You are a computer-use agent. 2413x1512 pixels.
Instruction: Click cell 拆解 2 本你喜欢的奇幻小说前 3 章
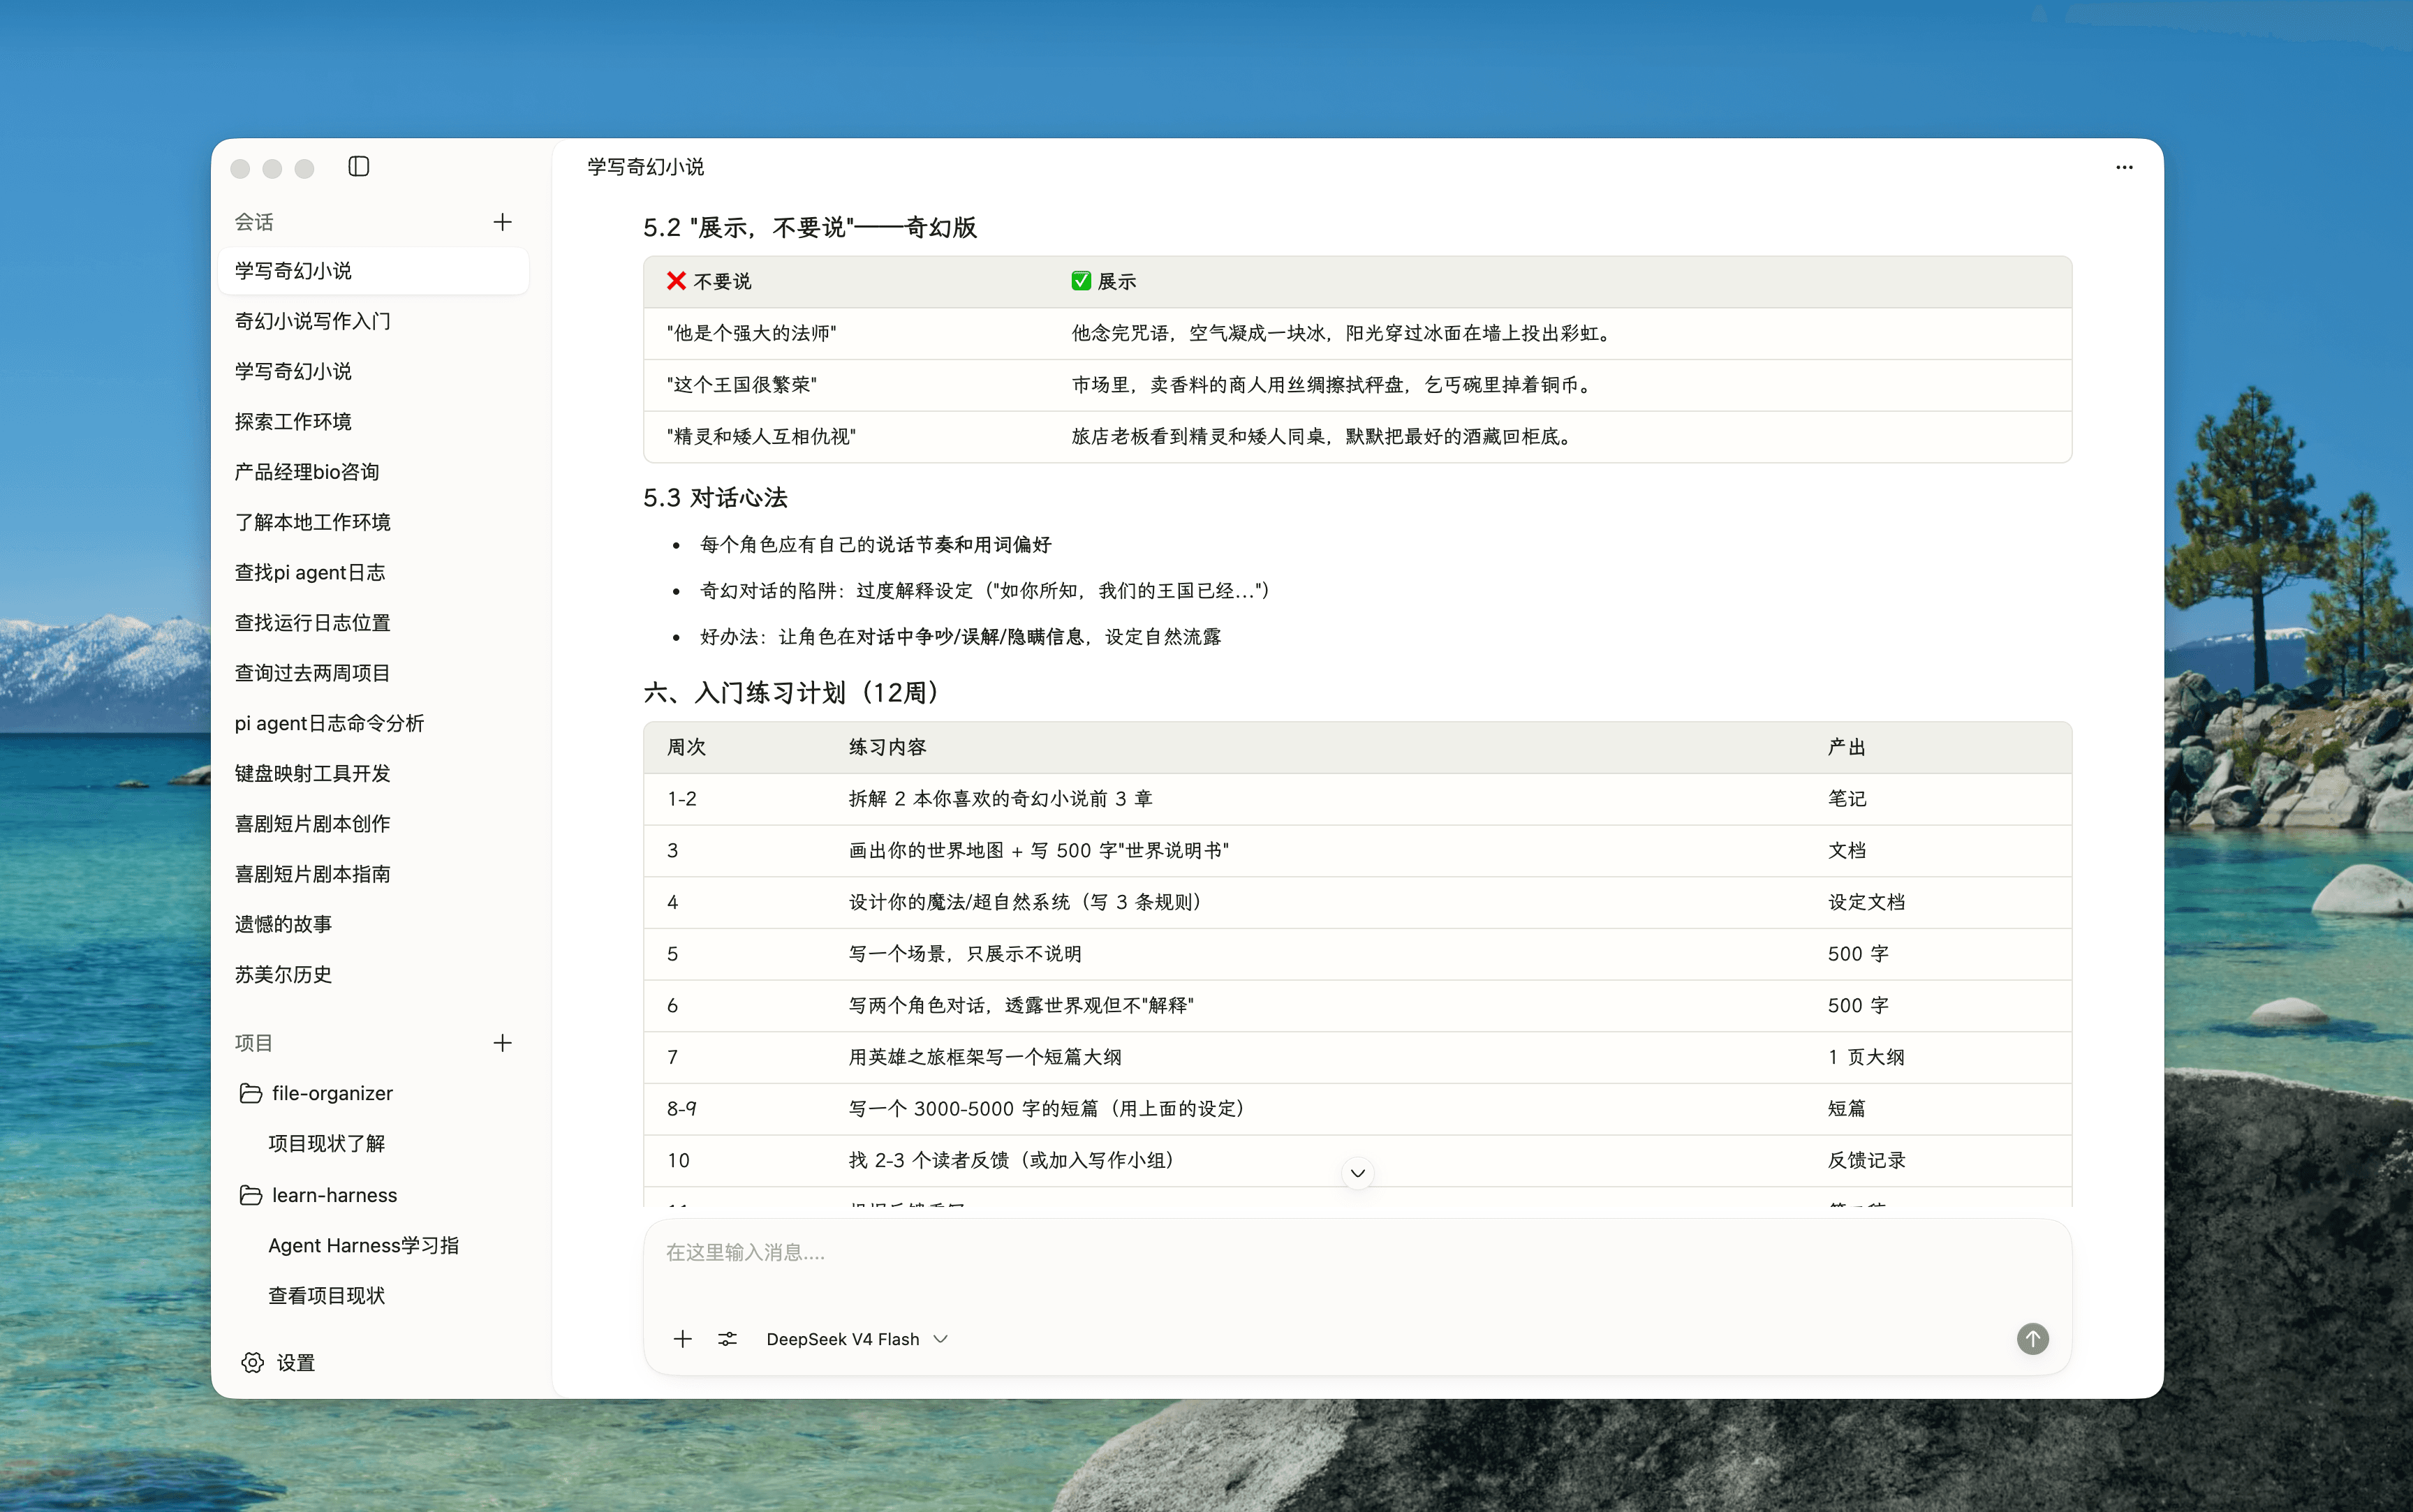click(1001, 799)
